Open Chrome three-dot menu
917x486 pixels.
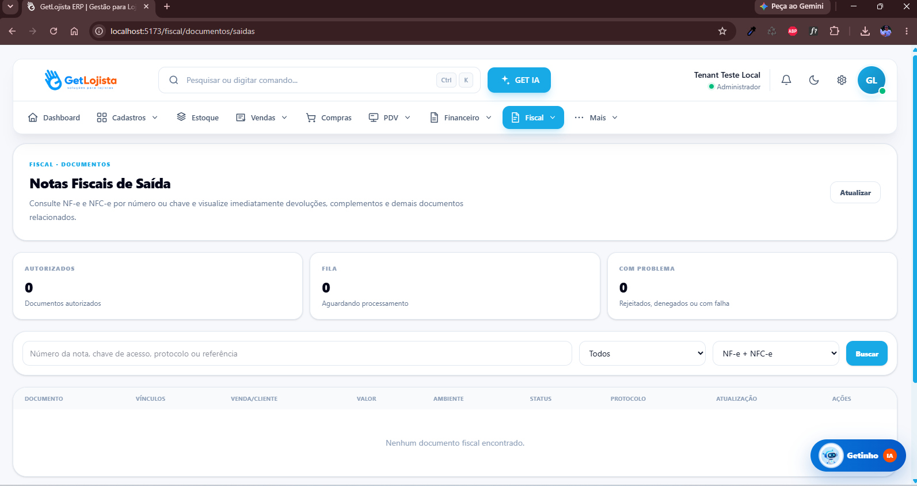[x=907, y=31]
